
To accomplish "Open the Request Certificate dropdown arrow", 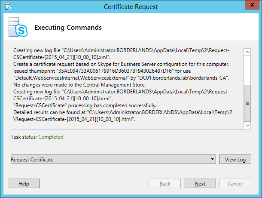I will [x=212, y=159].
